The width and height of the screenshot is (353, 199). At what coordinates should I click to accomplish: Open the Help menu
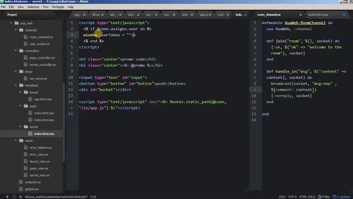coord(71,7)
